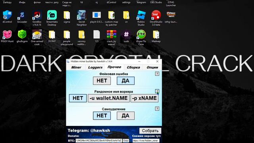Screen dimensions: 254x143
Task: Open DevelStudio 3.0 beta icon
Action: tap(156, 15)
